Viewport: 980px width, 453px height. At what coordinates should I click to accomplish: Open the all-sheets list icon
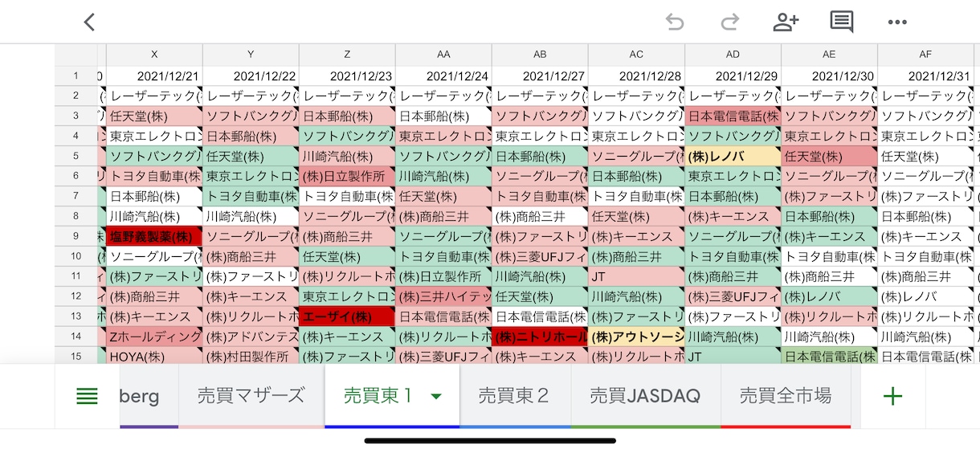(x=87, y=396)
